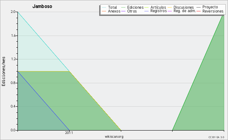
Task: Click the green Ediciones line swatch
Action: [123, 8]
